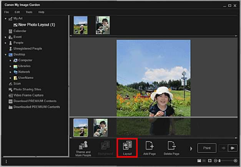
Task: Uncheck the second top thumbnail's checkbox
Action: (x=98, y=32)
